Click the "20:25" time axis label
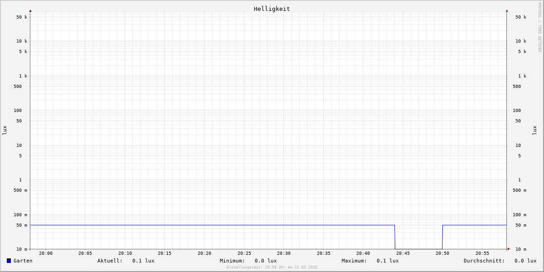Screen dimensions: 544x272 244,253
